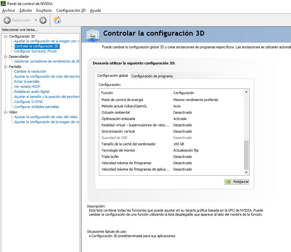Image resolution: width=291 pixels, height=252 pixels.
Task: Select grayed Suavidad de DSR row
Action: (x=172, y=138)
